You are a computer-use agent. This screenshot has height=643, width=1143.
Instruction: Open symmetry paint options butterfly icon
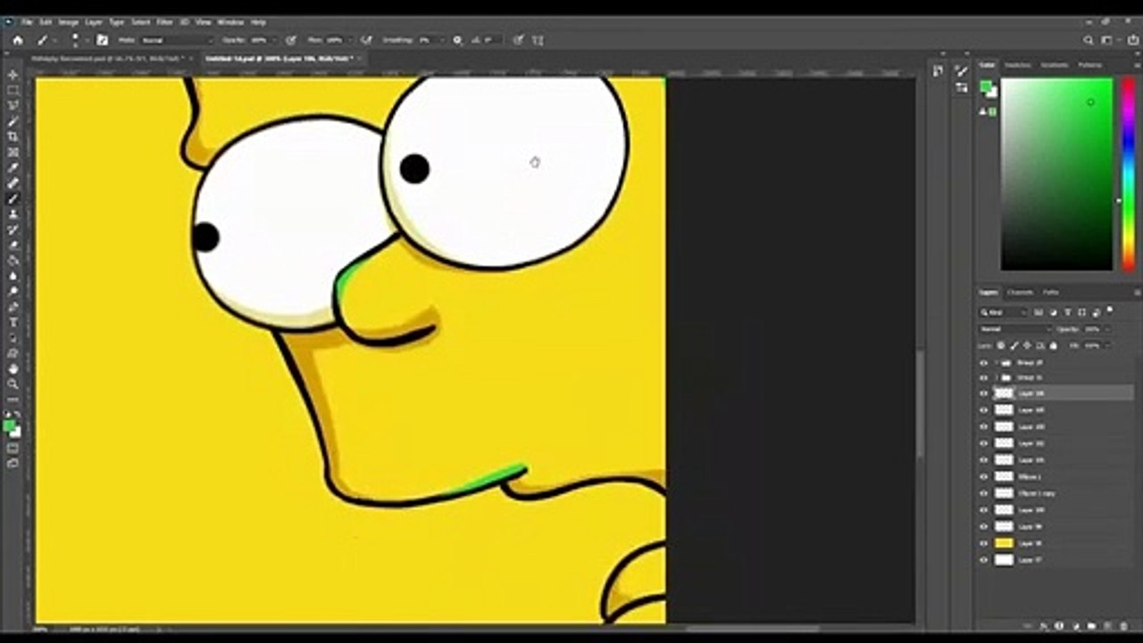pos(538,40)
